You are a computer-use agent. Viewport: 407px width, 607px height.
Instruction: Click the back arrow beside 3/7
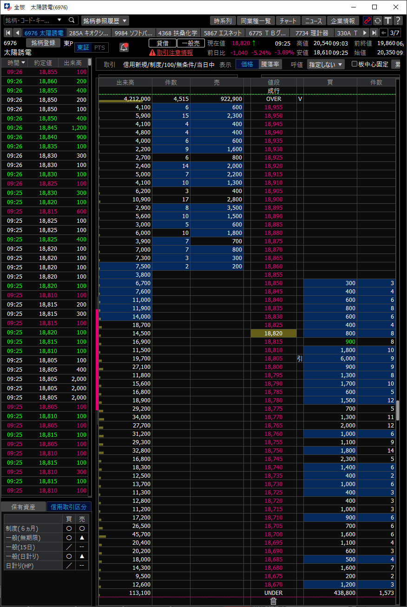tap(384, 33)
